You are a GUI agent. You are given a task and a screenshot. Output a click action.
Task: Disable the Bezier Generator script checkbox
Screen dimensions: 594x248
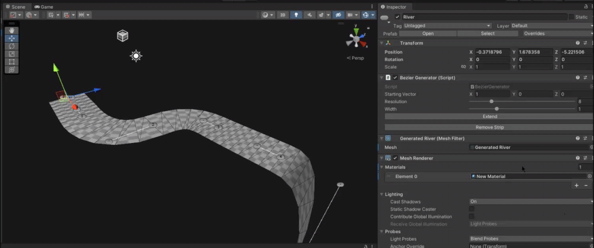[395, 78]
